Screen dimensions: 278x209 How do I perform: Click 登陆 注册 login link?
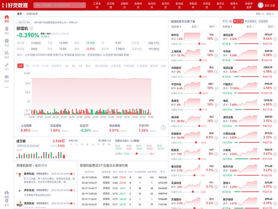[270, 5]
